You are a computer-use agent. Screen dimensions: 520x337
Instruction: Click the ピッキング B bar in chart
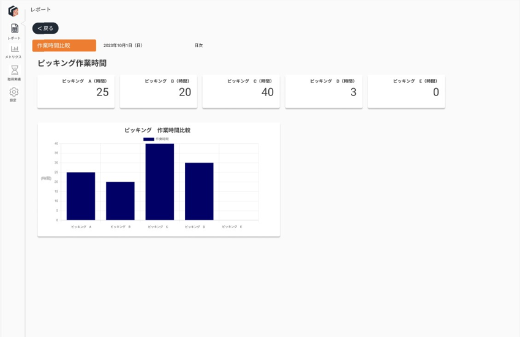(121, 201)
